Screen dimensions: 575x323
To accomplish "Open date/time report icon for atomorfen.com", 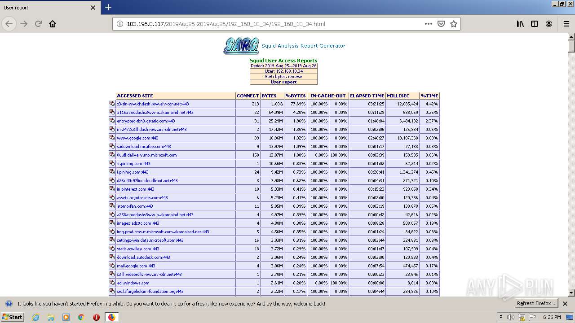I will (x=112, y=206).
